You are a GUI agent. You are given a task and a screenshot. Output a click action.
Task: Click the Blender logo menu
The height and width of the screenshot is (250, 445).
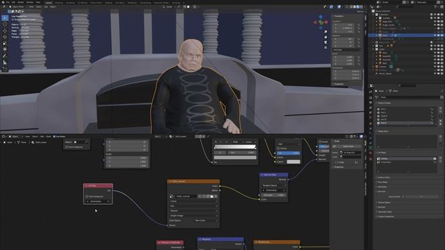tap(3, 2)
